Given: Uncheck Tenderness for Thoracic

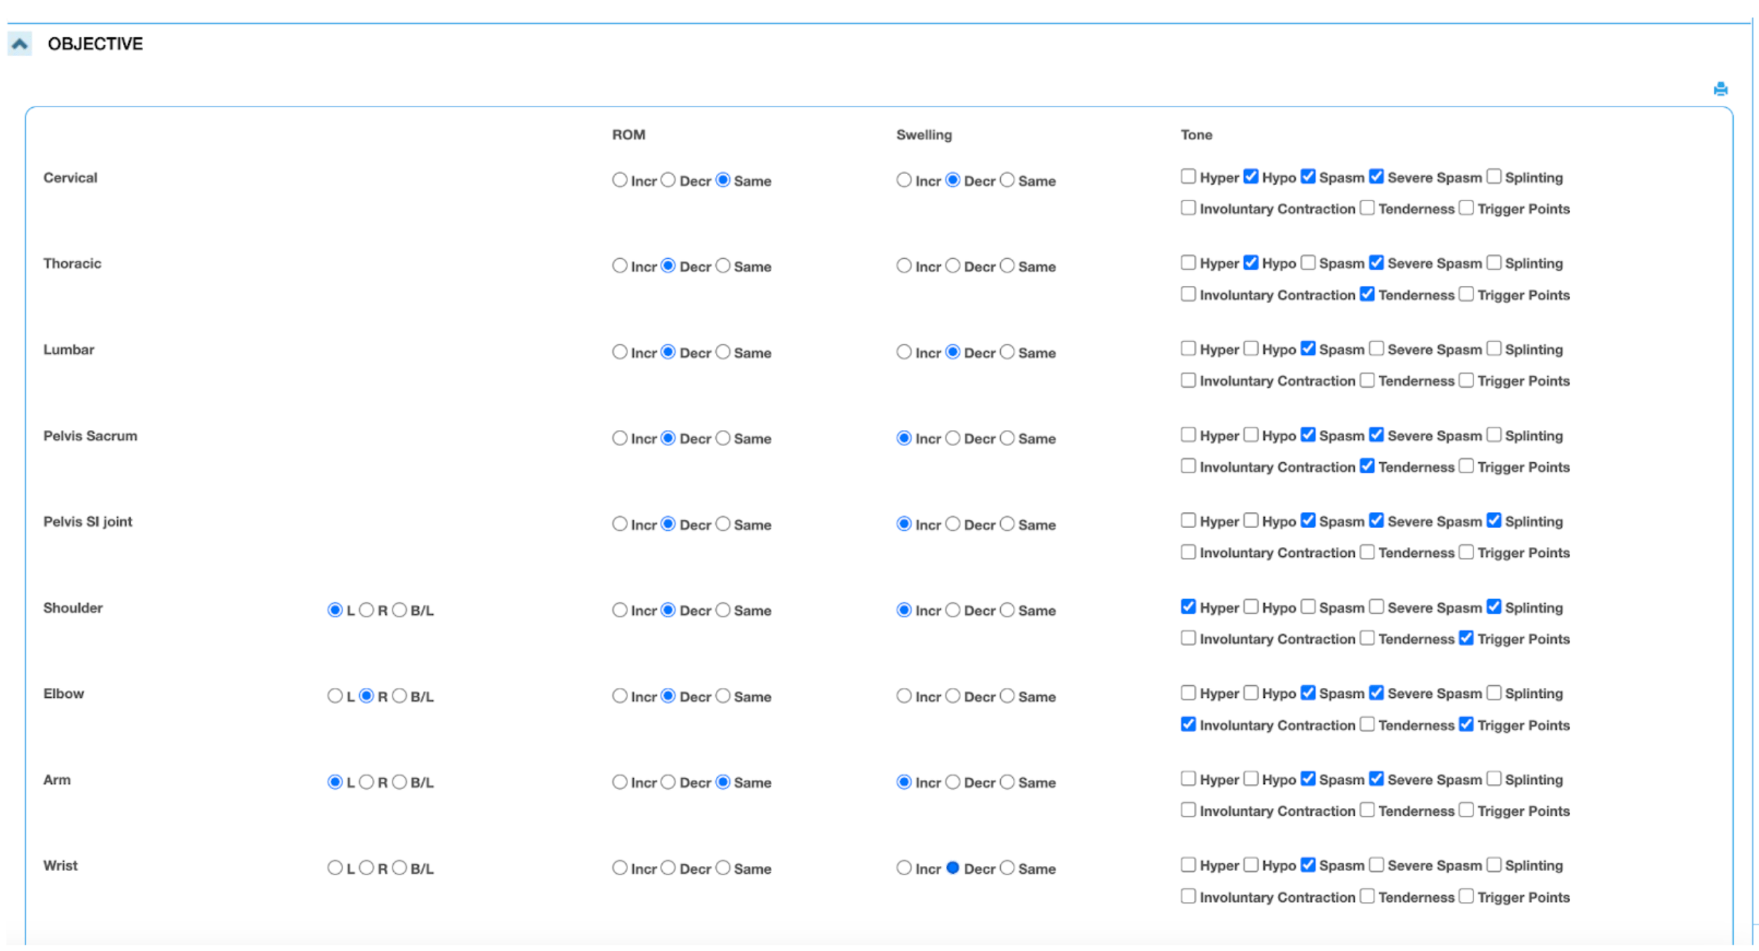Looking at the screenshot, I should (x=1367, y=294).
